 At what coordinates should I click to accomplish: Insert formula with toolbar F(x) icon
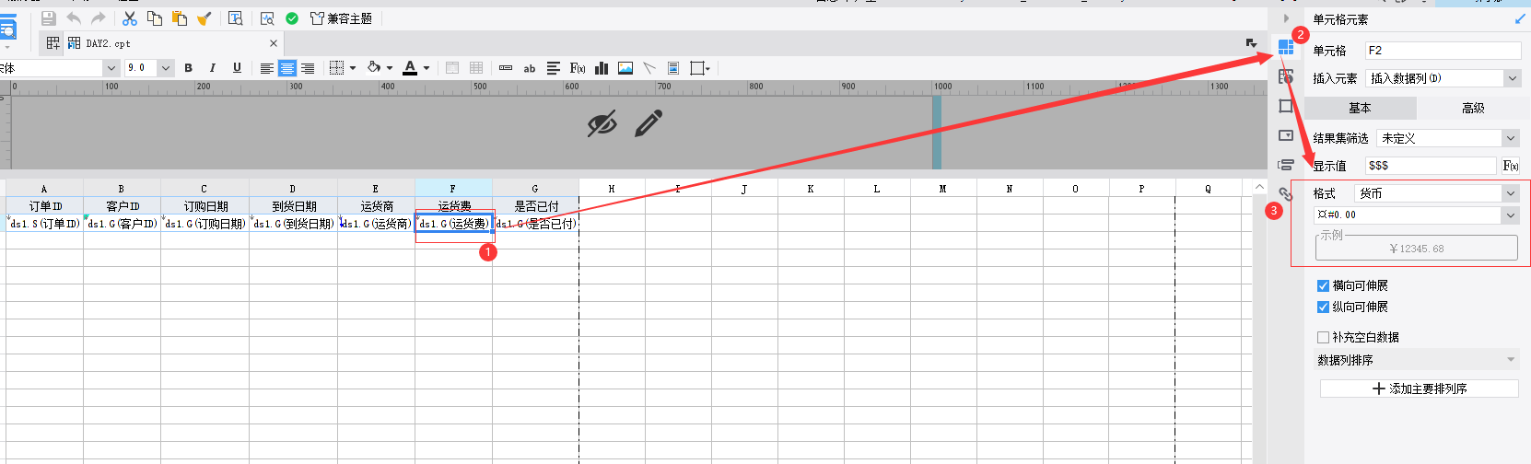pos(578,68)
